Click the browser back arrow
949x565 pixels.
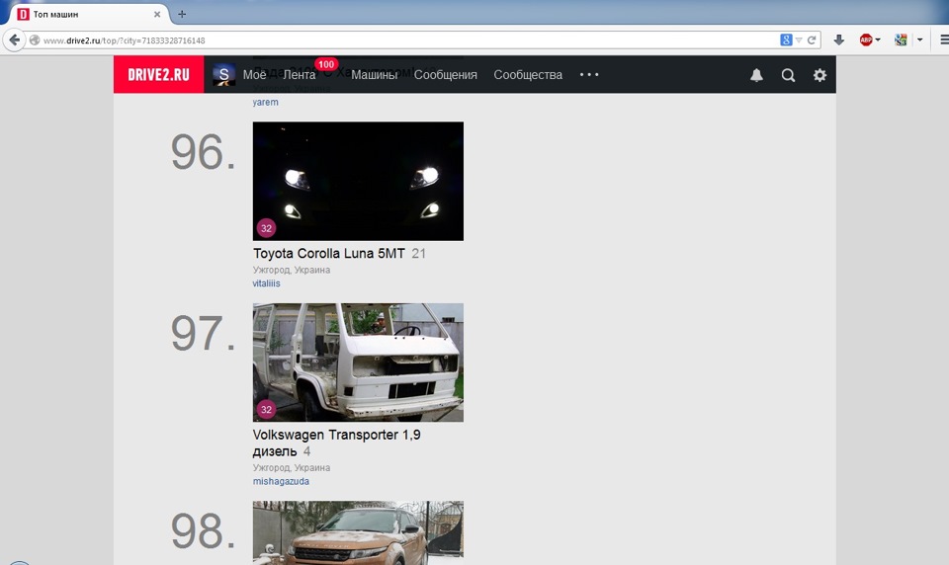[14, 40]
